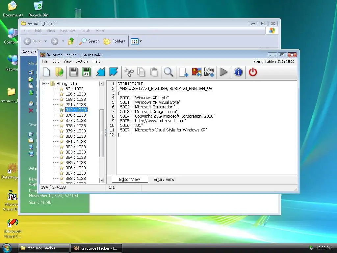Image resolution: width=337 pixels, height=253 pixels.
Task: Click the Add image resource icon
Action: (x=196, y=72)
